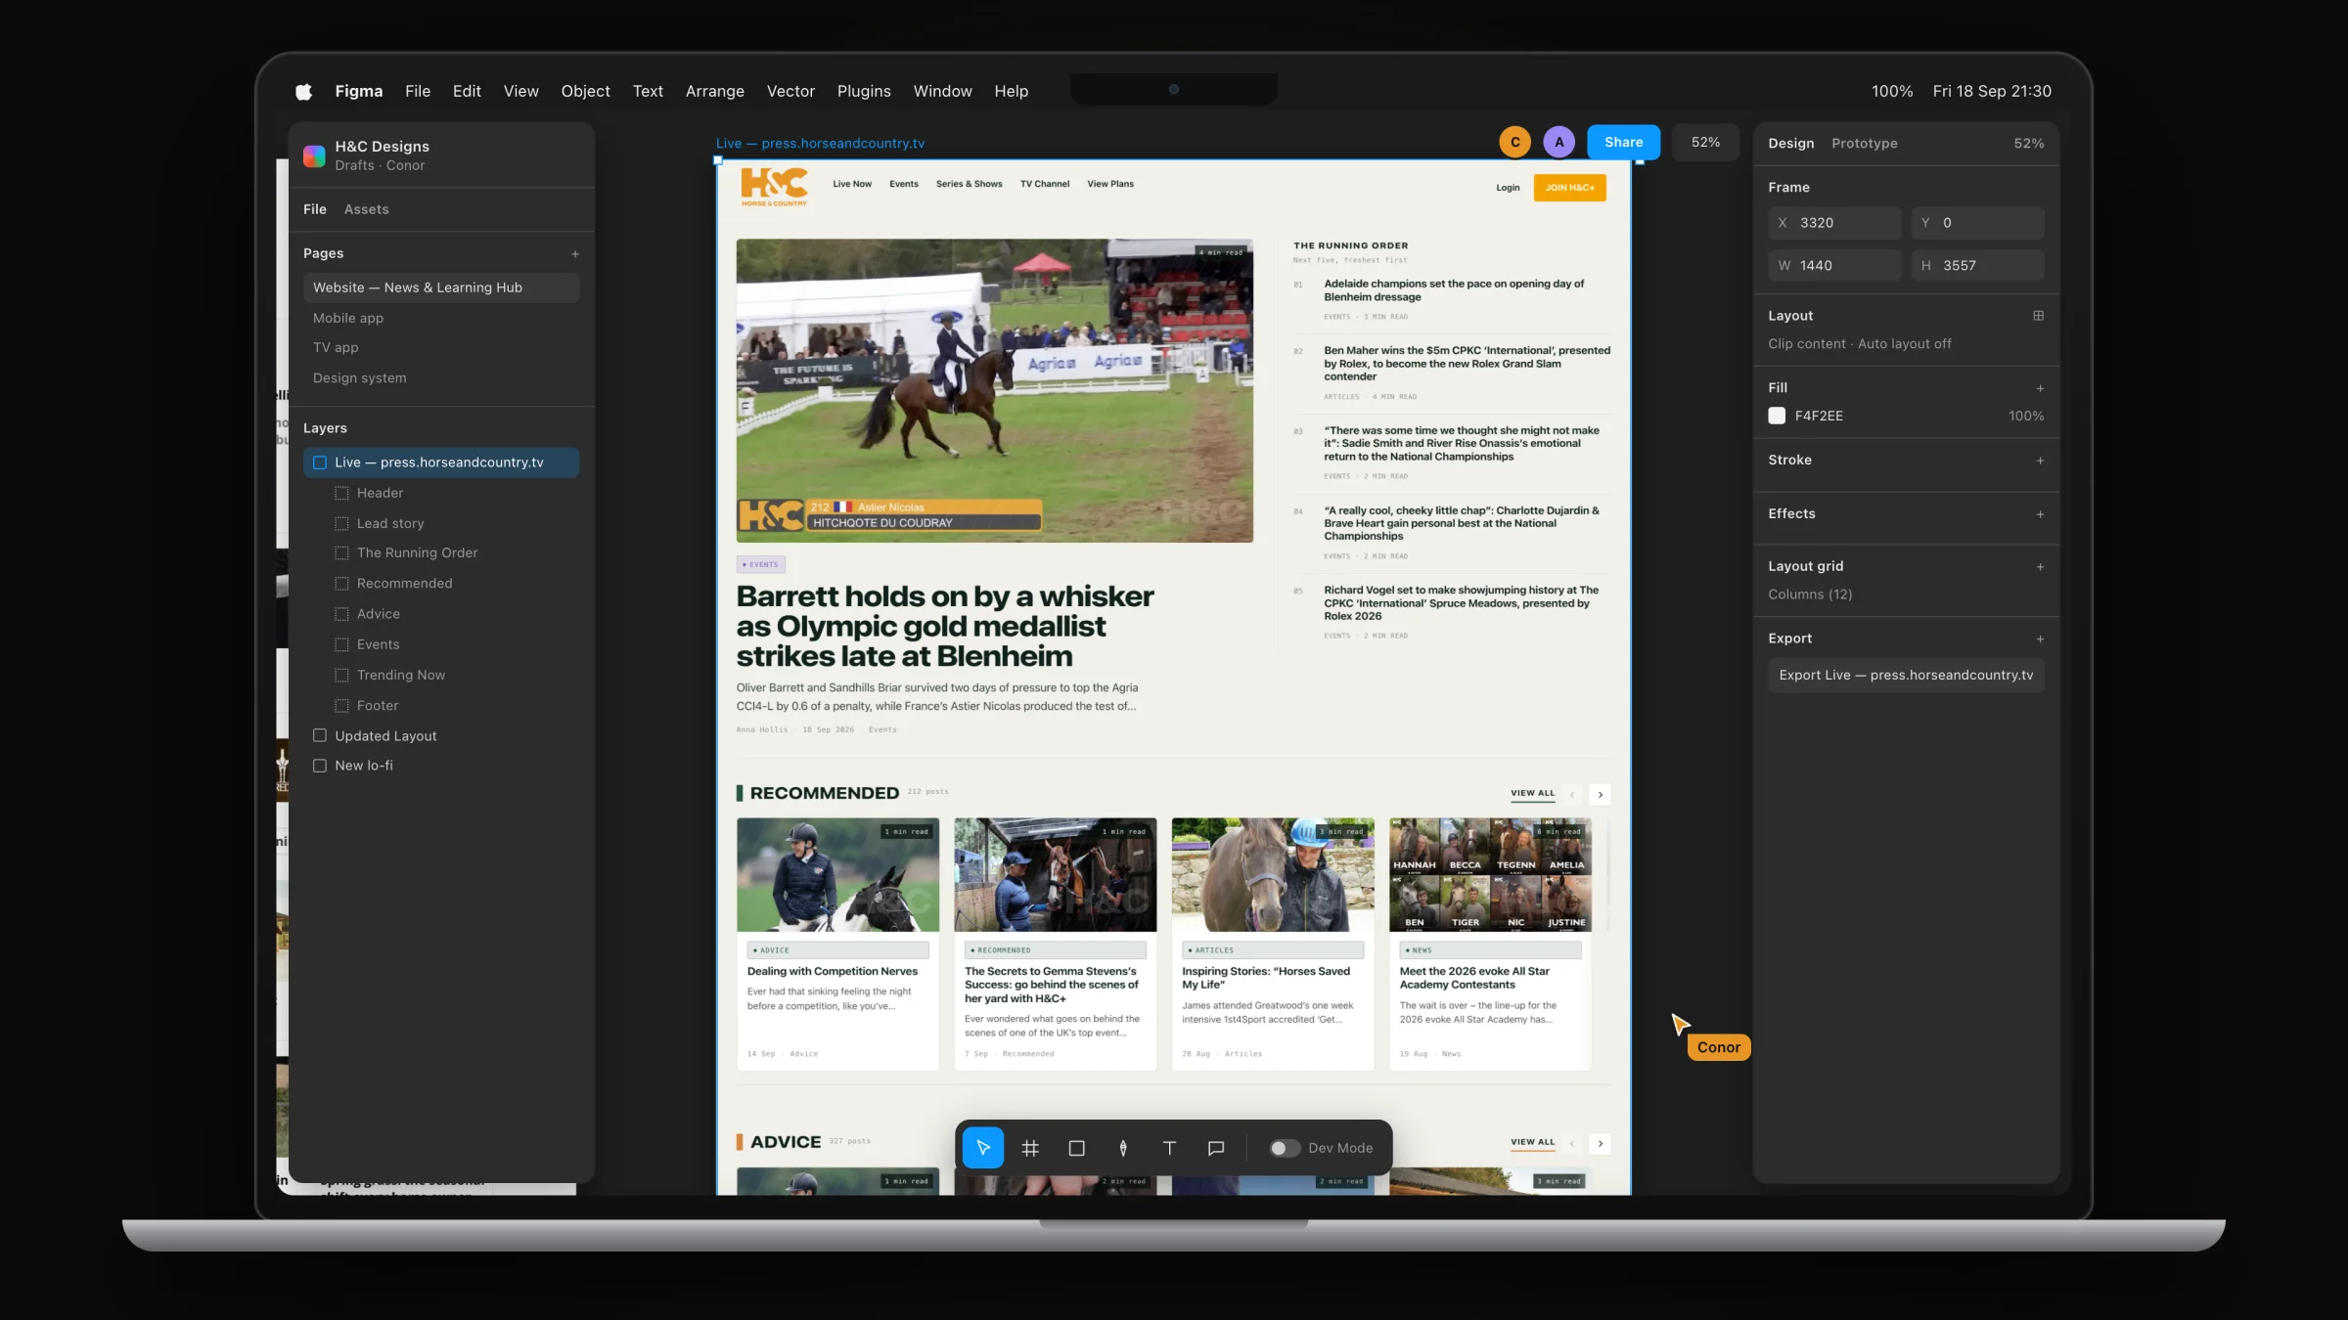Image resolution: width=2348 pixels, height=1320 pixels.
Task: Select the Pen tool
Action: [x=1123, y=1148]
